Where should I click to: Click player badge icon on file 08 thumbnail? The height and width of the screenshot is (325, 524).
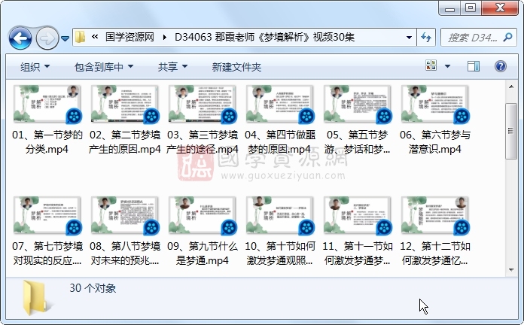151,228
